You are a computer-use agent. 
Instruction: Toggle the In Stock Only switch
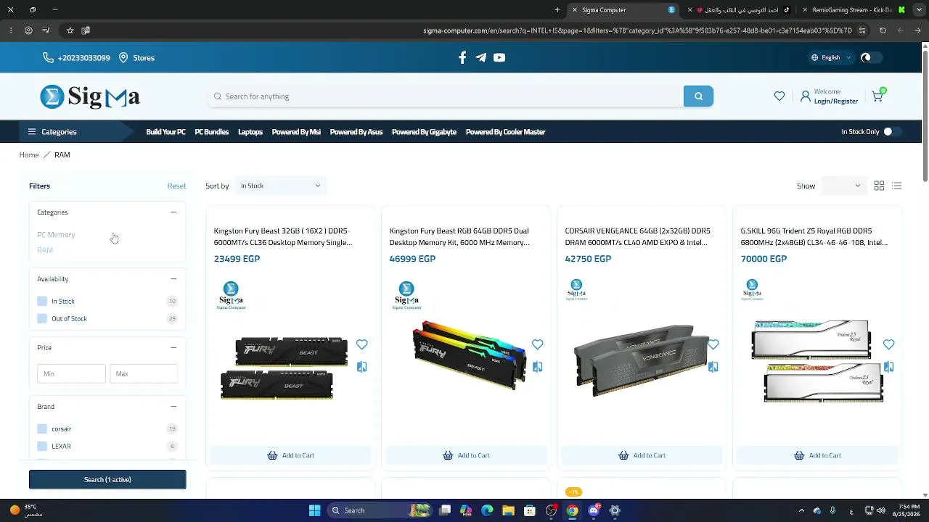[892, 132]
